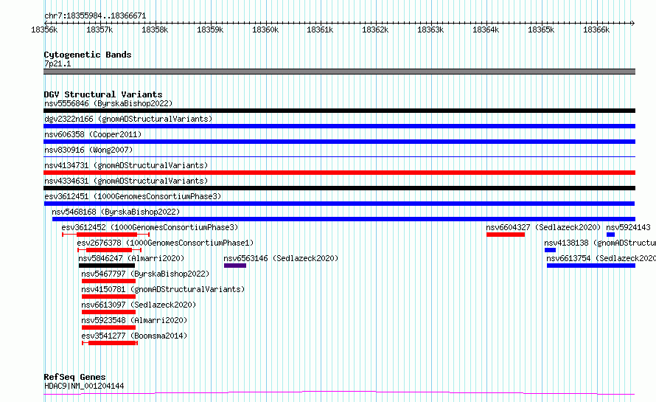The image size is (656, 402).
Task: Click the red bar of nsv4150781
Action: click(109, 297)
